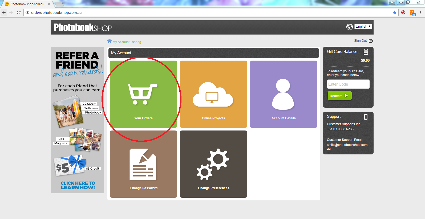View site information icon in address bar
This screenshot has width=425, height=219.
[27, 12]
